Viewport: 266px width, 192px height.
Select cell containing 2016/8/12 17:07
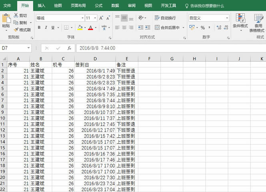coord(95,130)
